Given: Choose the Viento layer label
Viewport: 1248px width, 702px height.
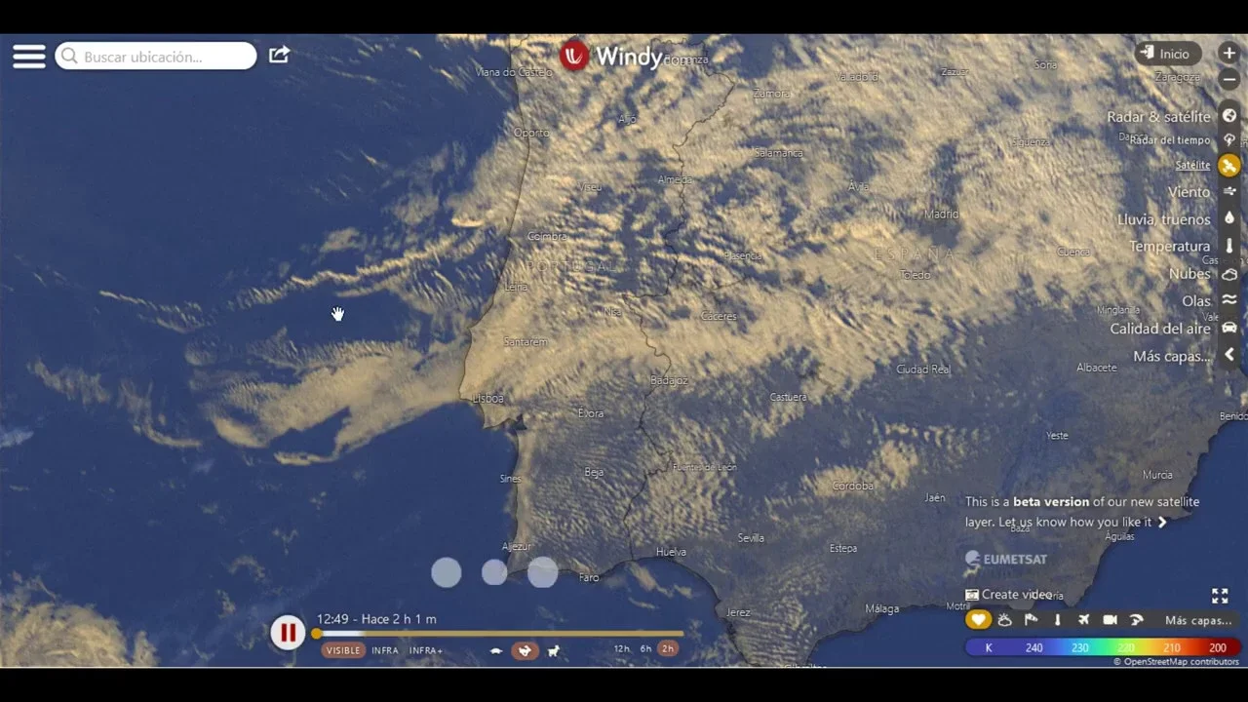Looking at the screenshot, I should point(1189,192).
